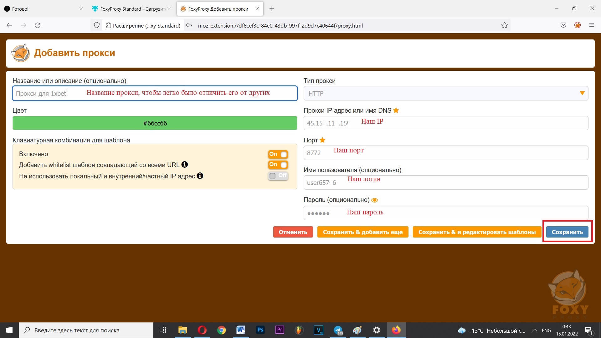Open the green #66cc66 color picker

pyautogui.click(x=155, y=123)
